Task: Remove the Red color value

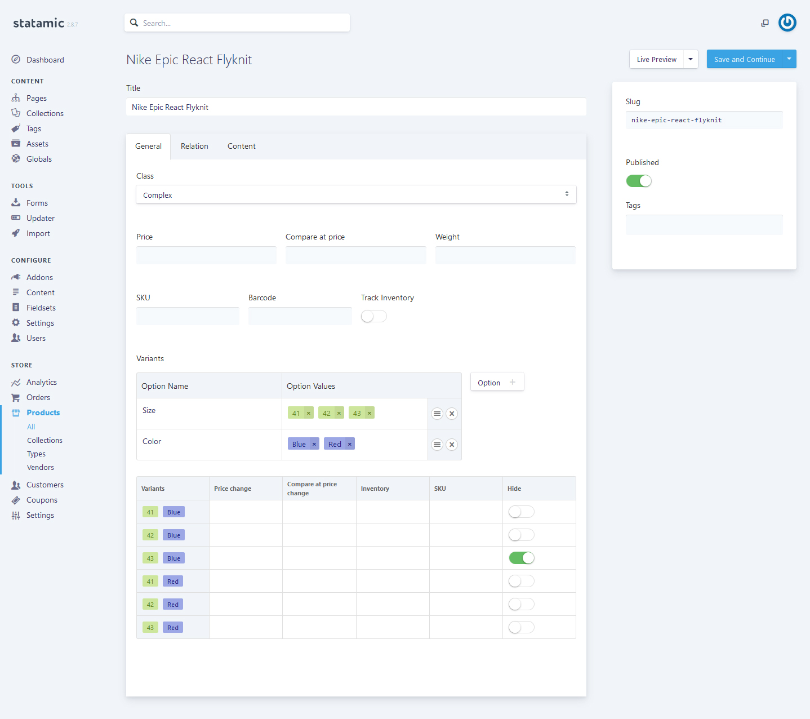Action: pyautogui.click(x=350, y=444)
